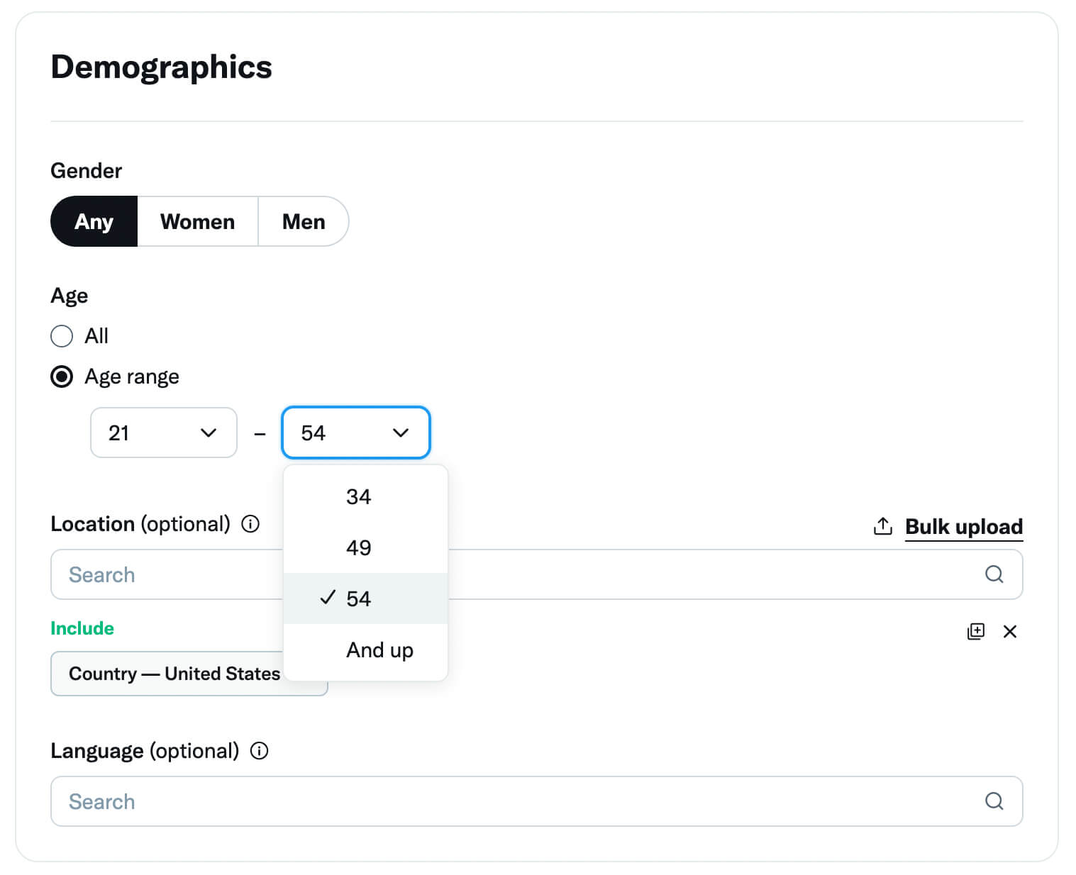Remove included locations with X icon
Viewport: 1076px width, 875px height.
[1010, 631]
